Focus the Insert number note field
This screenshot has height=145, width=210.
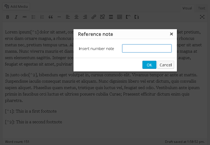point(147,48)
